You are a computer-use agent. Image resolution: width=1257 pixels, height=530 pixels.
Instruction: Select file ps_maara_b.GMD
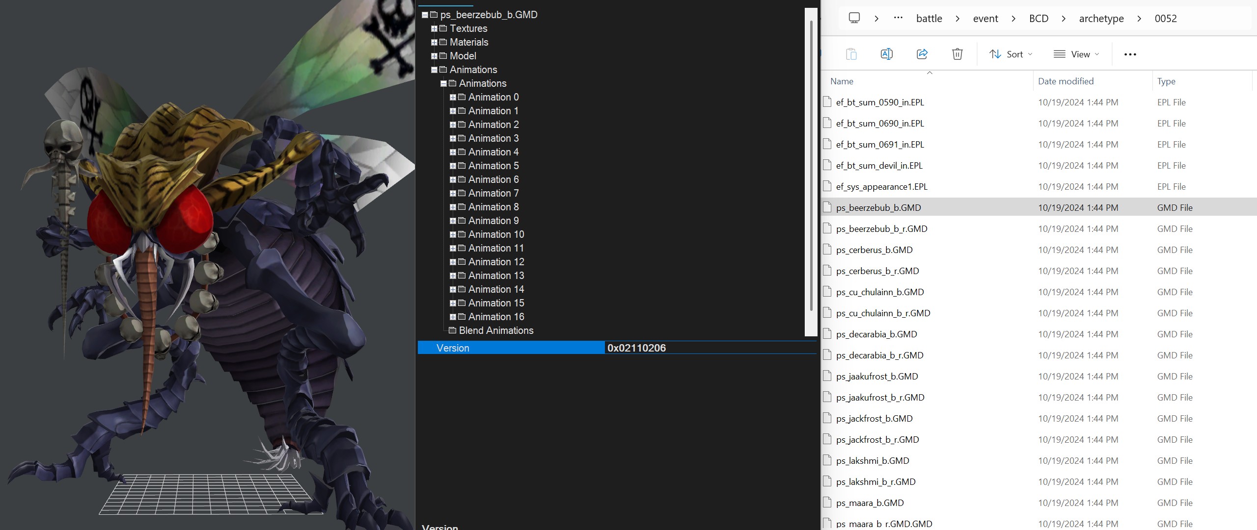pyautogui.click(x=870, y=503)
